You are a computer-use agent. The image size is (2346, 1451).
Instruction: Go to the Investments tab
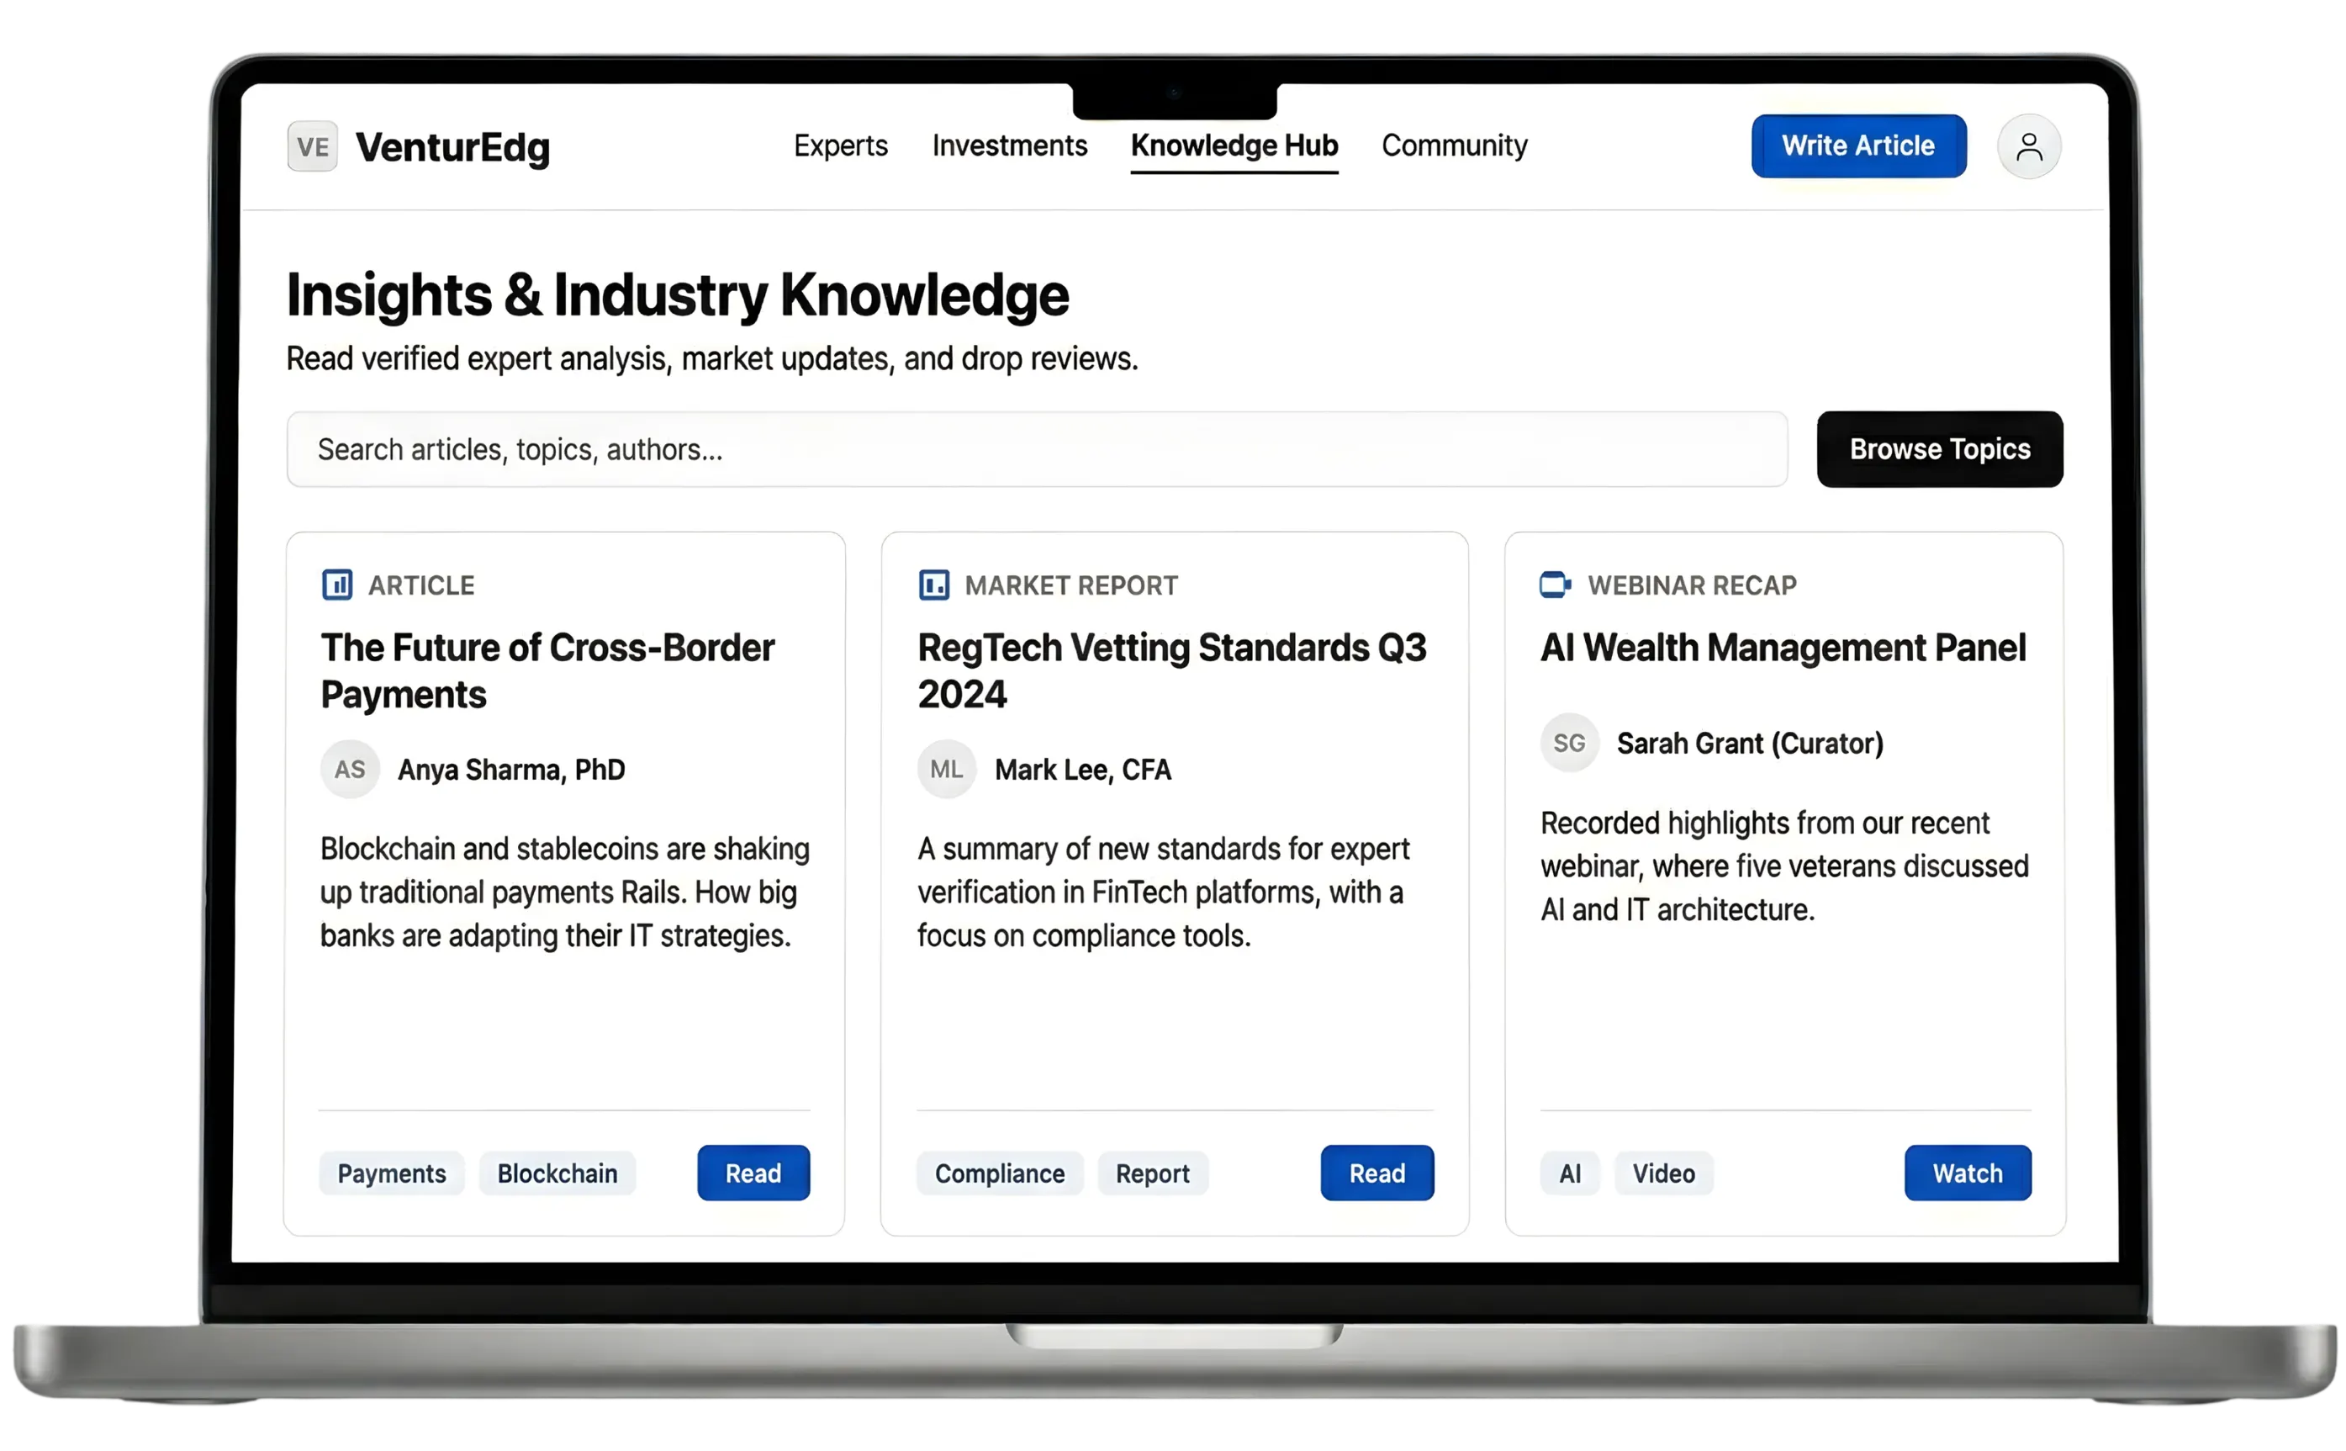click(x=1009, y=146)
